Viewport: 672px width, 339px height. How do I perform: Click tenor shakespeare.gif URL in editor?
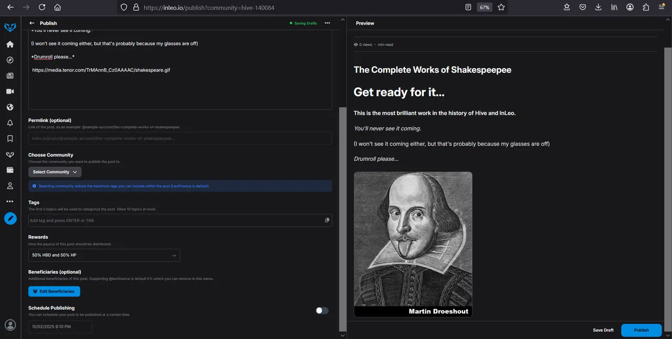click(x=101, y=70)
